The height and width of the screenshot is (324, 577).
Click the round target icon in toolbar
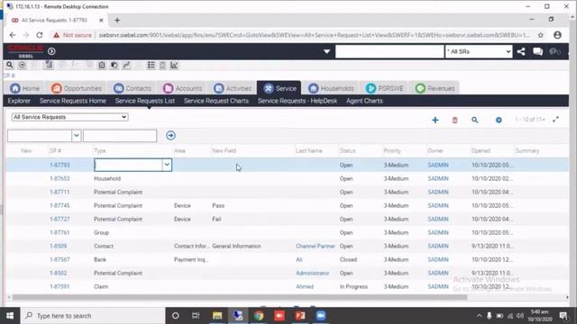(x=22, y=65)
